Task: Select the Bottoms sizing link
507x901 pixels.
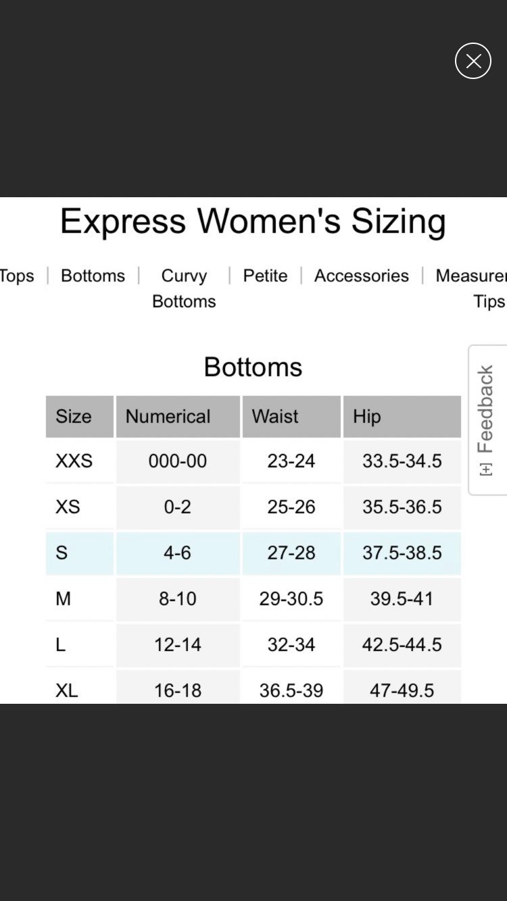Action: point(93,276)
